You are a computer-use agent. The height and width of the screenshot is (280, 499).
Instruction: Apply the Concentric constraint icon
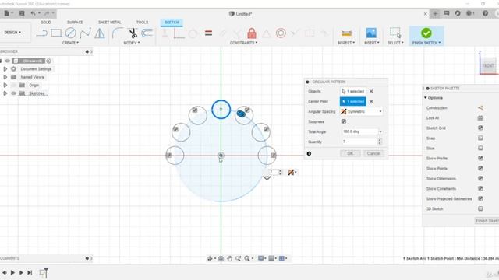[x=281, y=33]
